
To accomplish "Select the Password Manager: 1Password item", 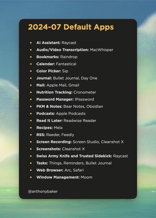I will (65, 99).
